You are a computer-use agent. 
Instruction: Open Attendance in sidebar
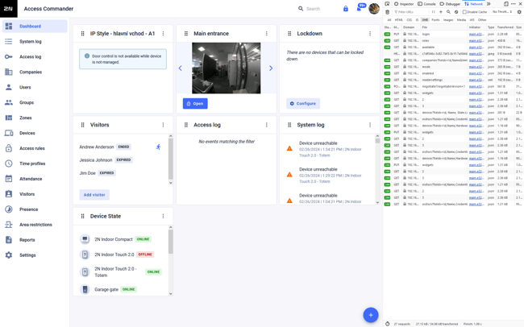click(x=35, y=179)
